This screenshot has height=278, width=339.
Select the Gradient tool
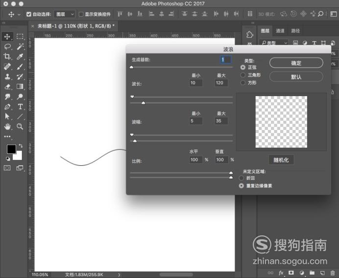[20, 86]
